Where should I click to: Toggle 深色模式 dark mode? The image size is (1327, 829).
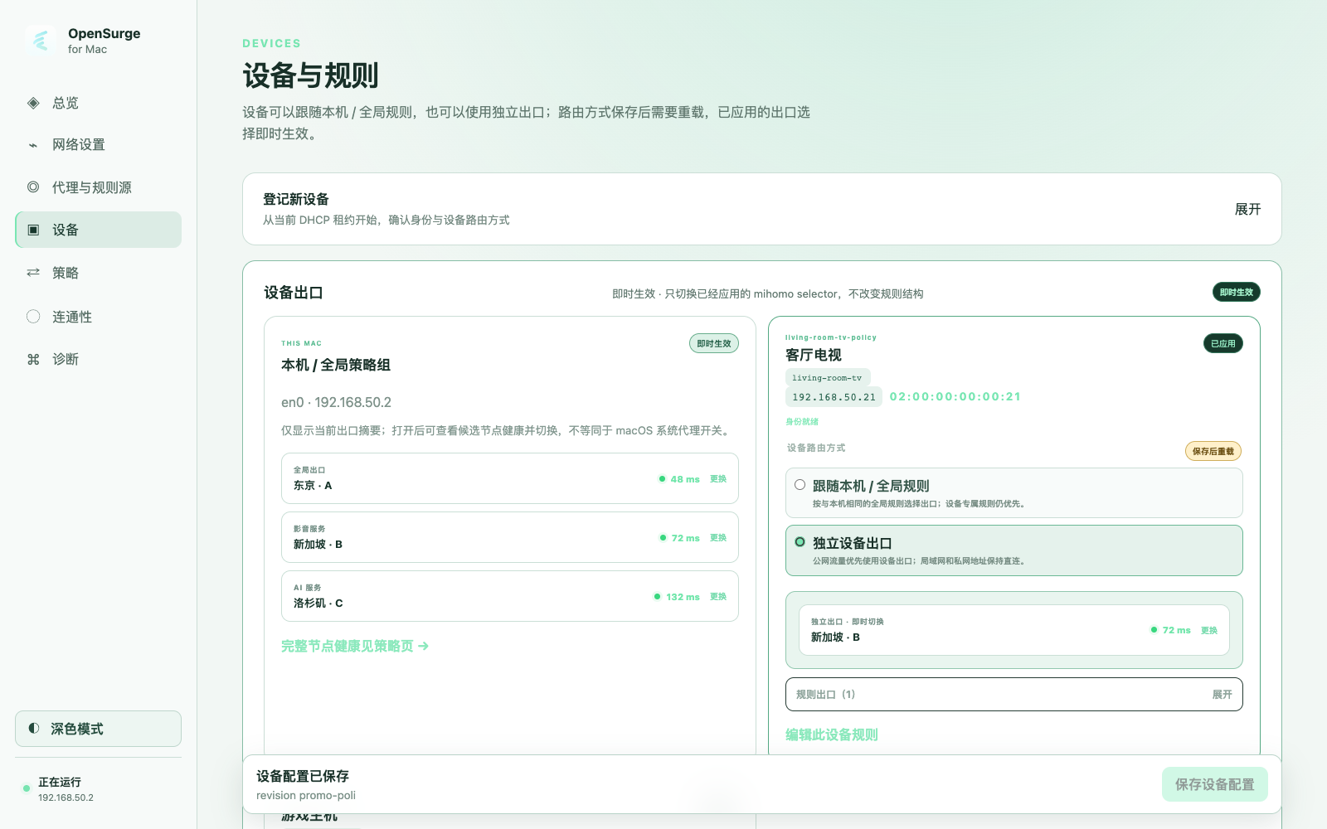[x=98, y=729]
